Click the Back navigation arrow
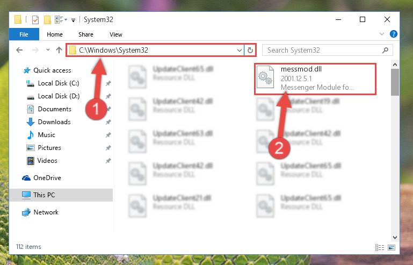413x265 pixels. point(19,50)
